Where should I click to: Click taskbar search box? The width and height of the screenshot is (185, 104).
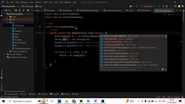click(x=28, y=101)
